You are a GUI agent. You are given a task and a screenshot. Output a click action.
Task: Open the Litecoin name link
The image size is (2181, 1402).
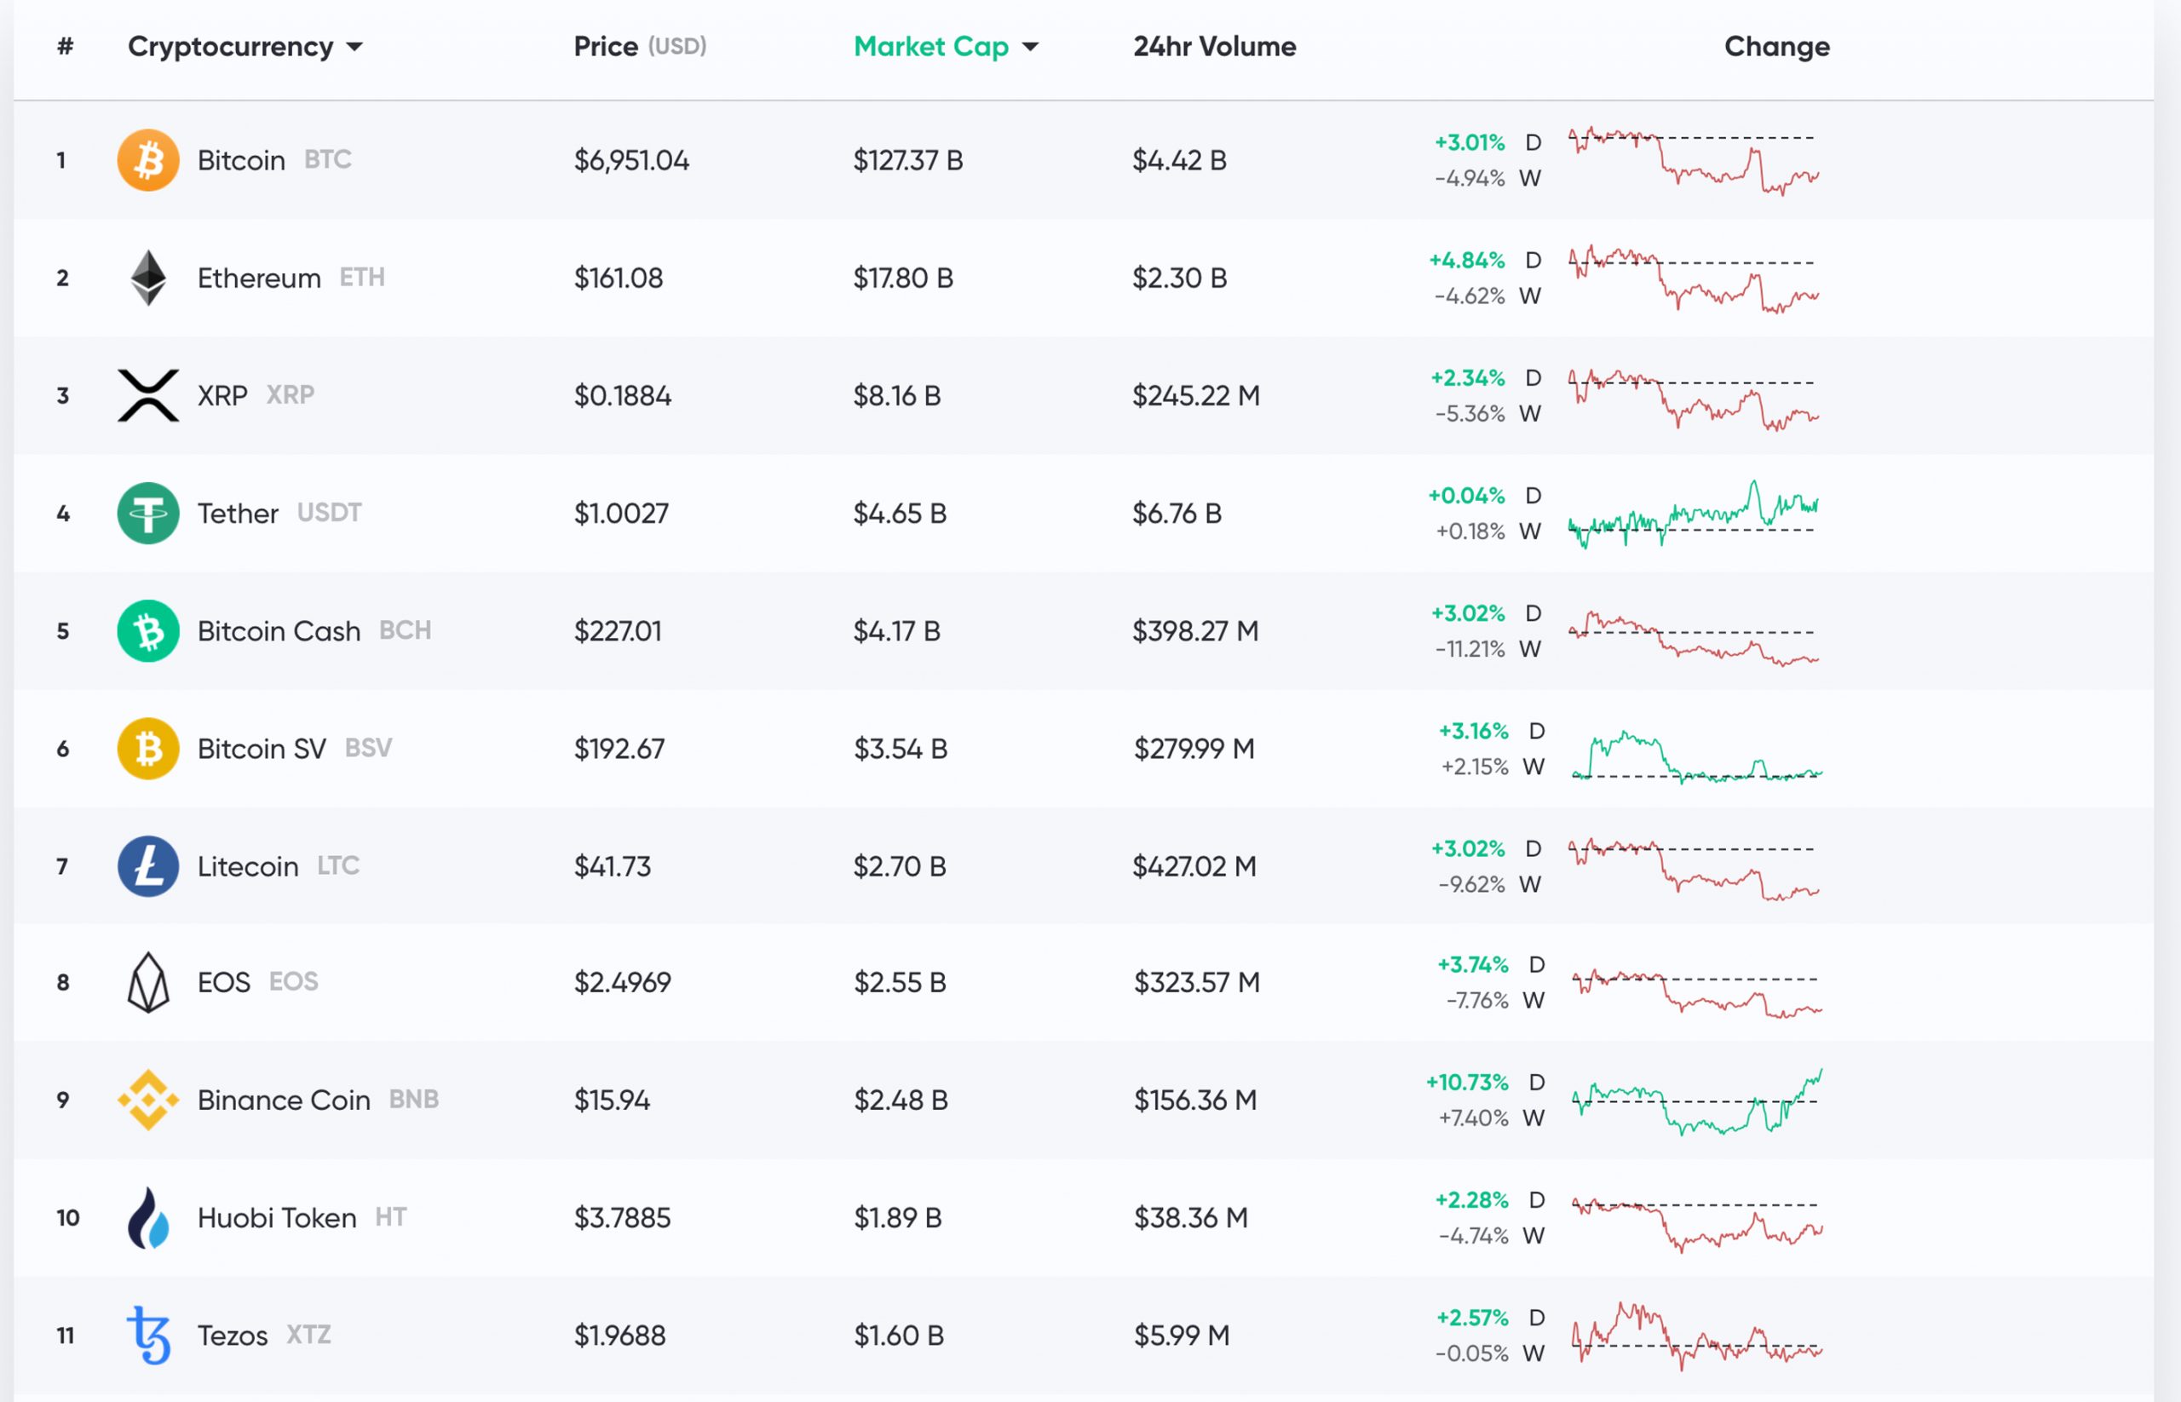248,865
